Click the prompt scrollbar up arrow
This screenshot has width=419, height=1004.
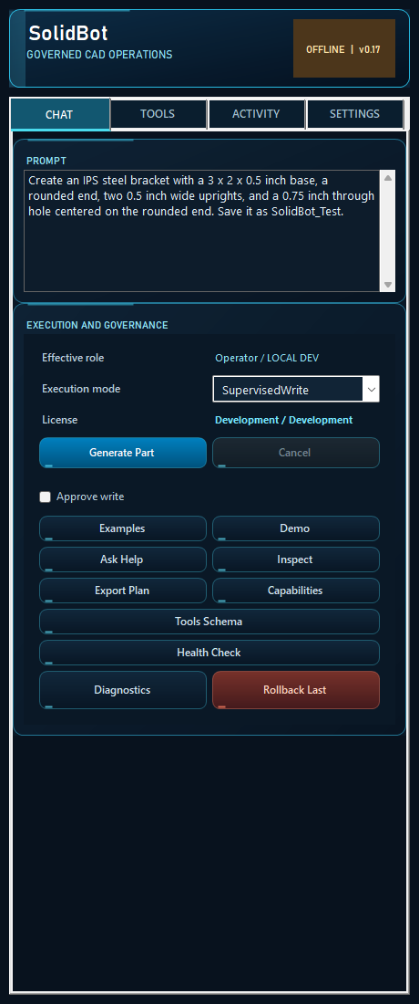pos(388,178)
